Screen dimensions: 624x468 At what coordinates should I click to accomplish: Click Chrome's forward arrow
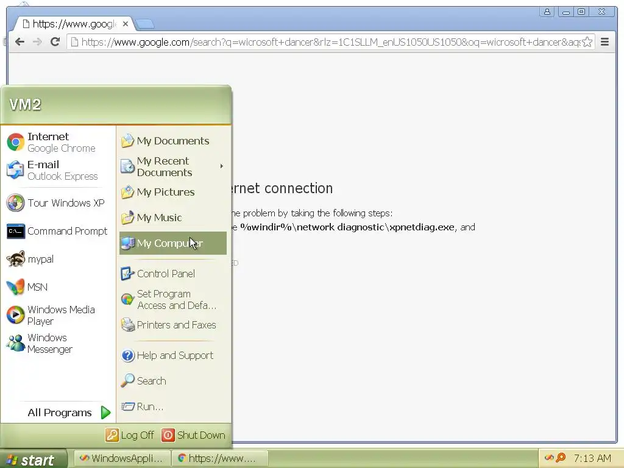(x=37, y=42)
